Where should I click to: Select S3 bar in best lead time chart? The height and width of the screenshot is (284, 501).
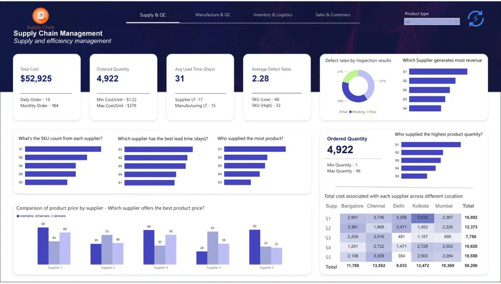[x=158, y=149]
